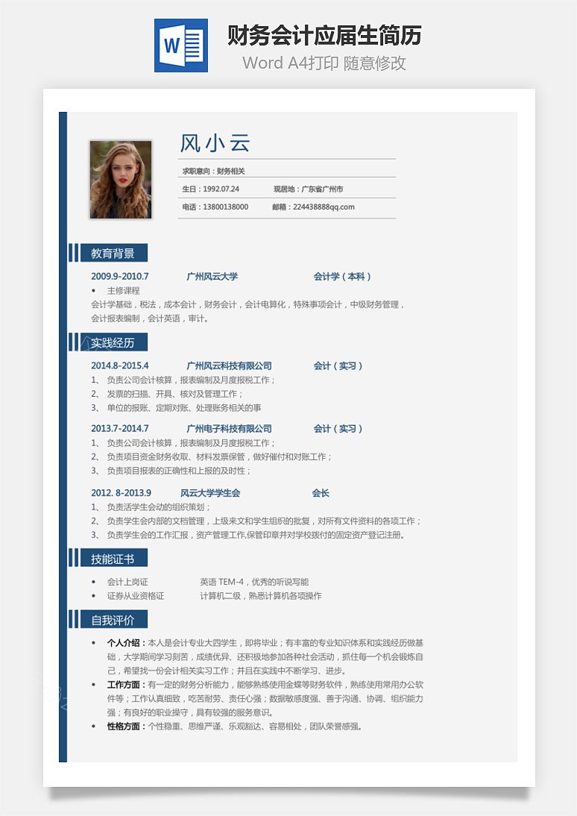The width and height of the screenshot is (577, 816).
Task: Click company 广州电子科技有限公司
Action: click(230, 429)
